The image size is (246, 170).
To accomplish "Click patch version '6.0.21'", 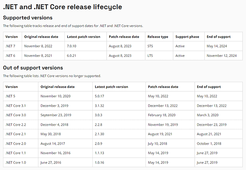I will click(71, 56).
